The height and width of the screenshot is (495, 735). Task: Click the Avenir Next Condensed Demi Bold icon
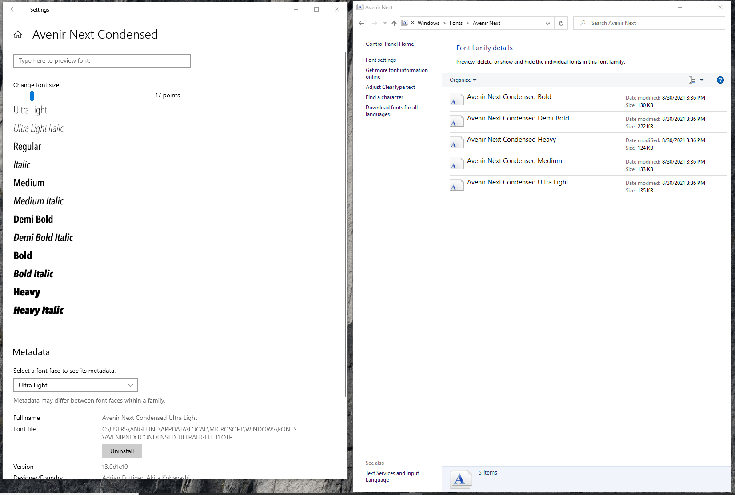pyautogui.click(x=457, y=121)
